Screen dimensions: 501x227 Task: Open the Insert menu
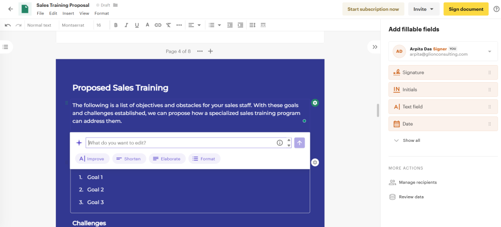(68, 13)
